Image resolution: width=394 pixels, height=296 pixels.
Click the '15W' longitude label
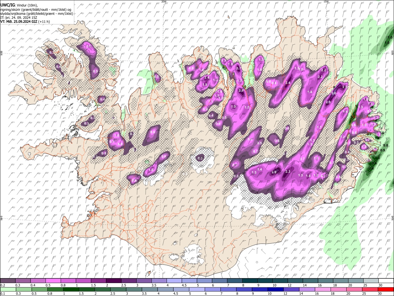pos(326,2)
